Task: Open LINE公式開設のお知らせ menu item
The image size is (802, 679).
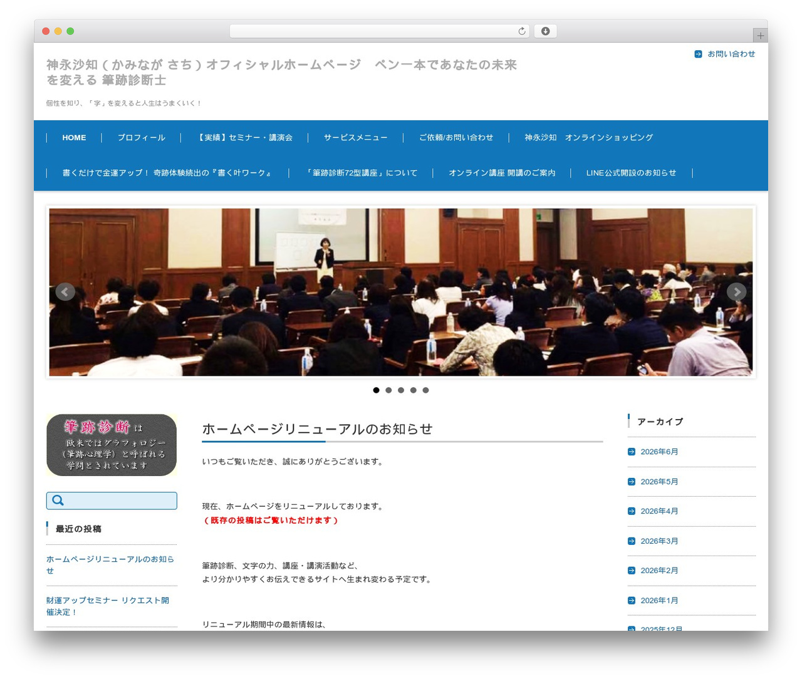Action: [632, 173]
